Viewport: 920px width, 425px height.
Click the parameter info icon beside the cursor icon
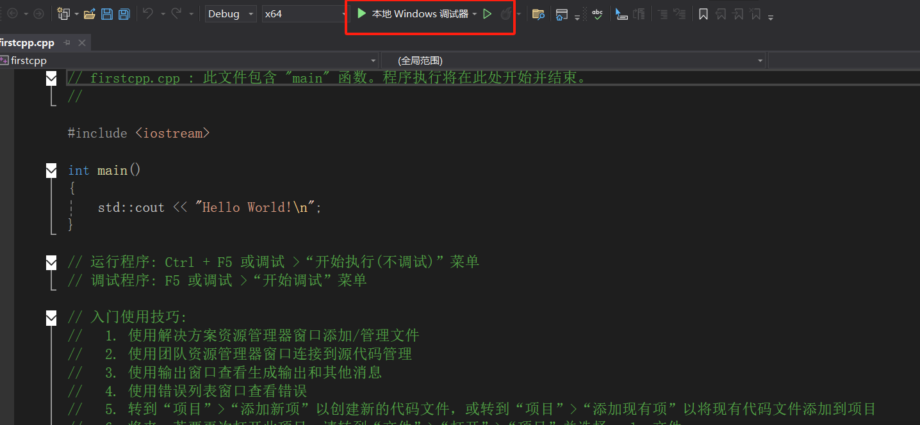tap(639, 14)
